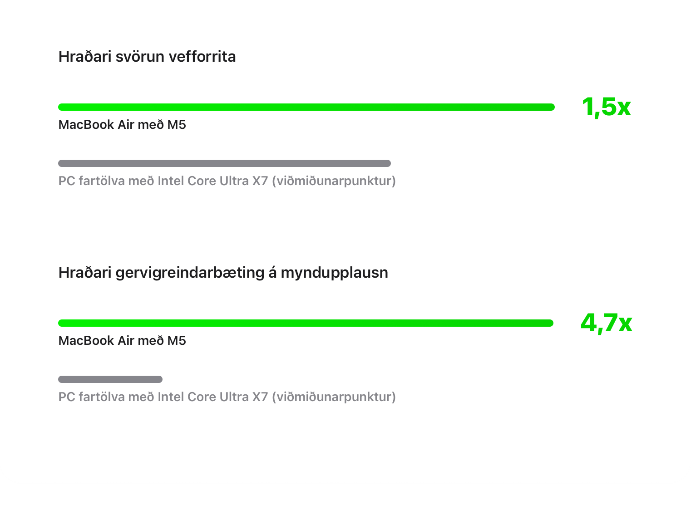The height and width of the screenshot is (520, 691).
Task: Click the "Hraðari gervigreindarbæting á myndupplausn" heading
Action: [x=223, y=273]
